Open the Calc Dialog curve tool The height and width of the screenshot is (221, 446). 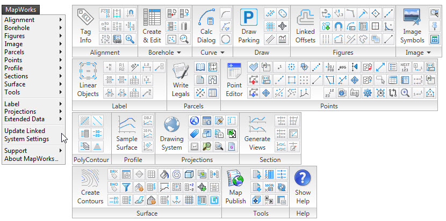(206, 26)
